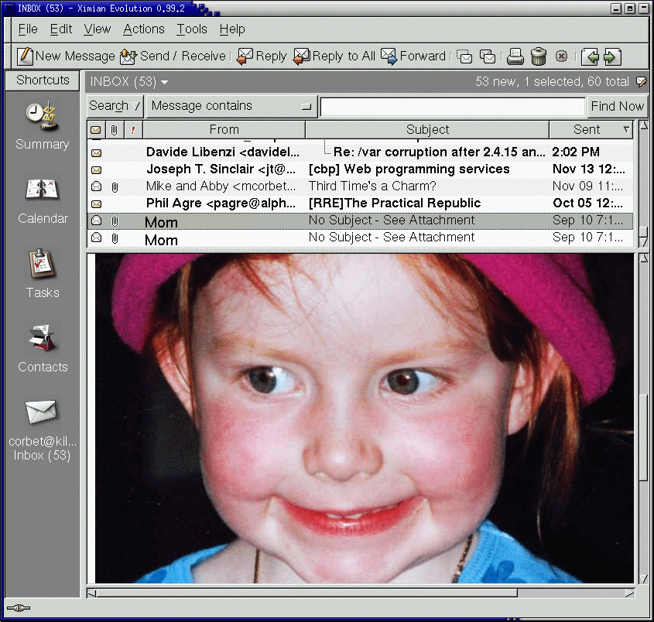
Task: Click the Print message printer icon
Action: coord(515,56)
